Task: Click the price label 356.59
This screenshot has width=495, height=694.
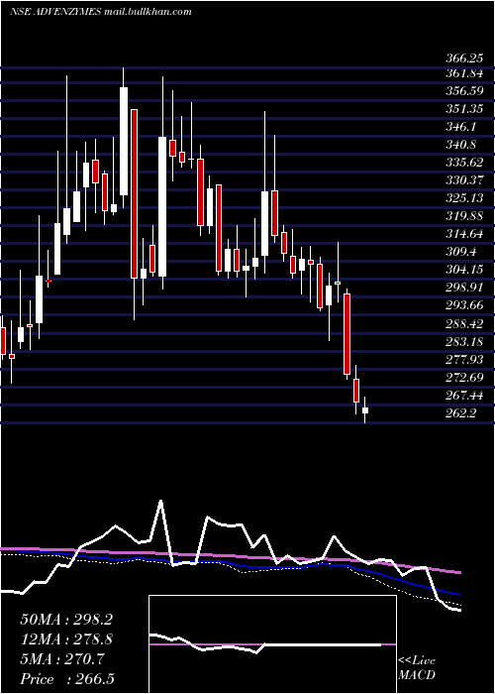Action: (464, 91)
